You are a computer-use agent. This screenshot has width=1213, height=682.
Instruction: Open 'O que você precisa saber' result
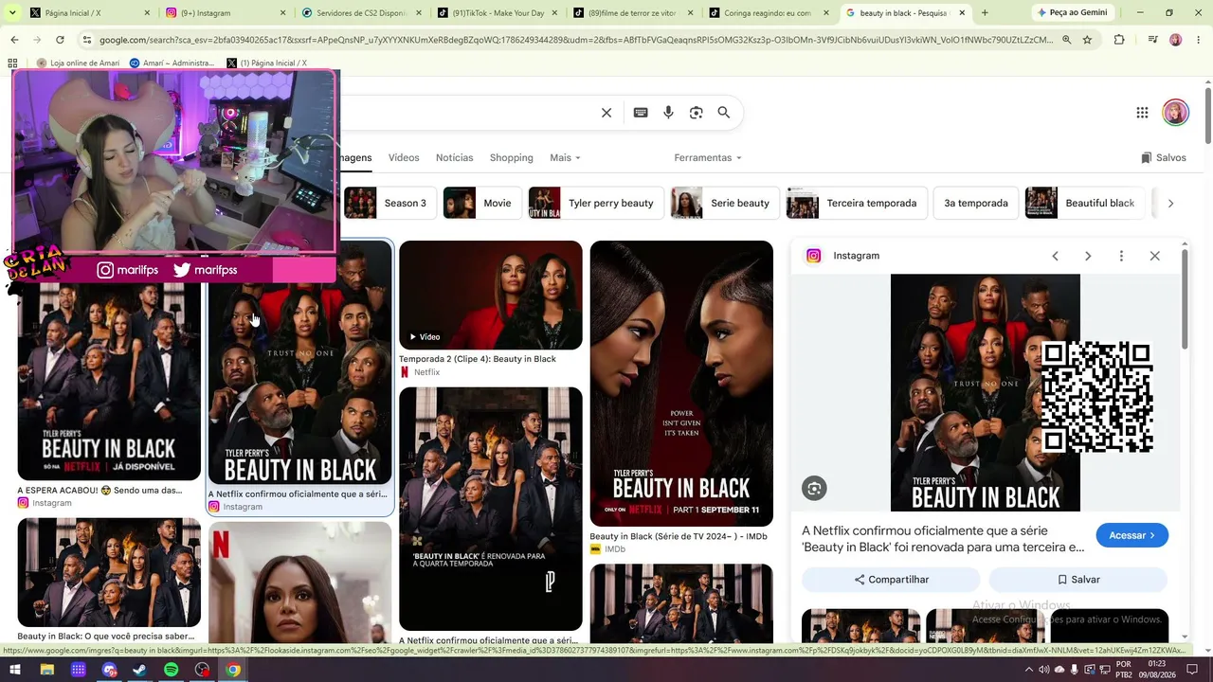pyautogui.click(x=109, y=573)
